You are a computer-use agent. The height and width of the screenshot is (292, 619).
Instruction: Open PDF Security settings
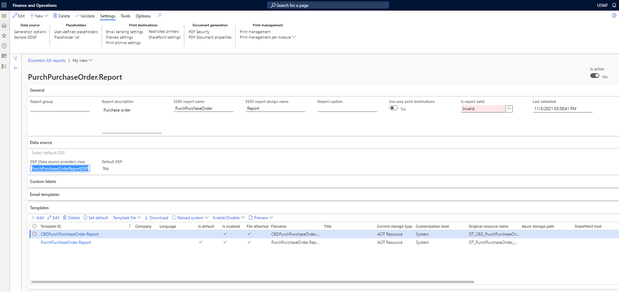(x=199, y=32)
